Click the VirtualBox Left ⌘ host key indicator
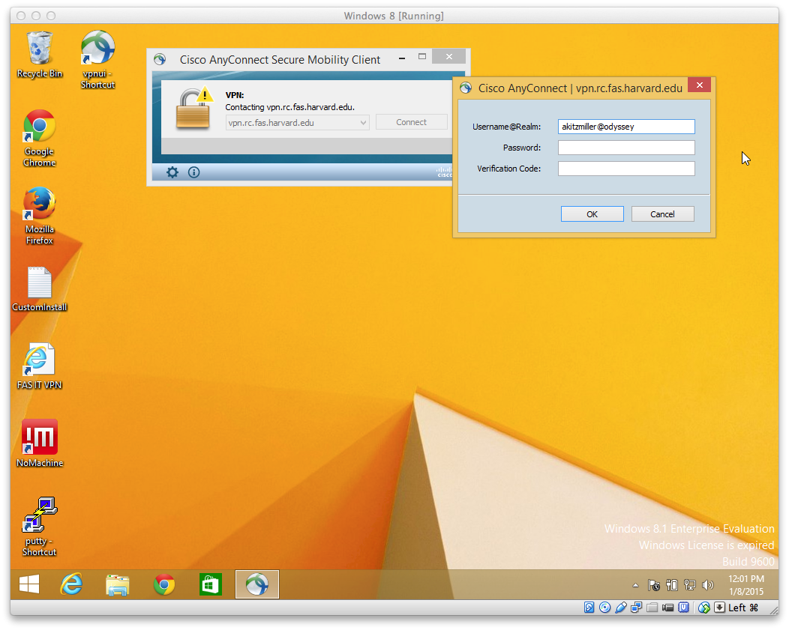 click(x=743, y=608)
